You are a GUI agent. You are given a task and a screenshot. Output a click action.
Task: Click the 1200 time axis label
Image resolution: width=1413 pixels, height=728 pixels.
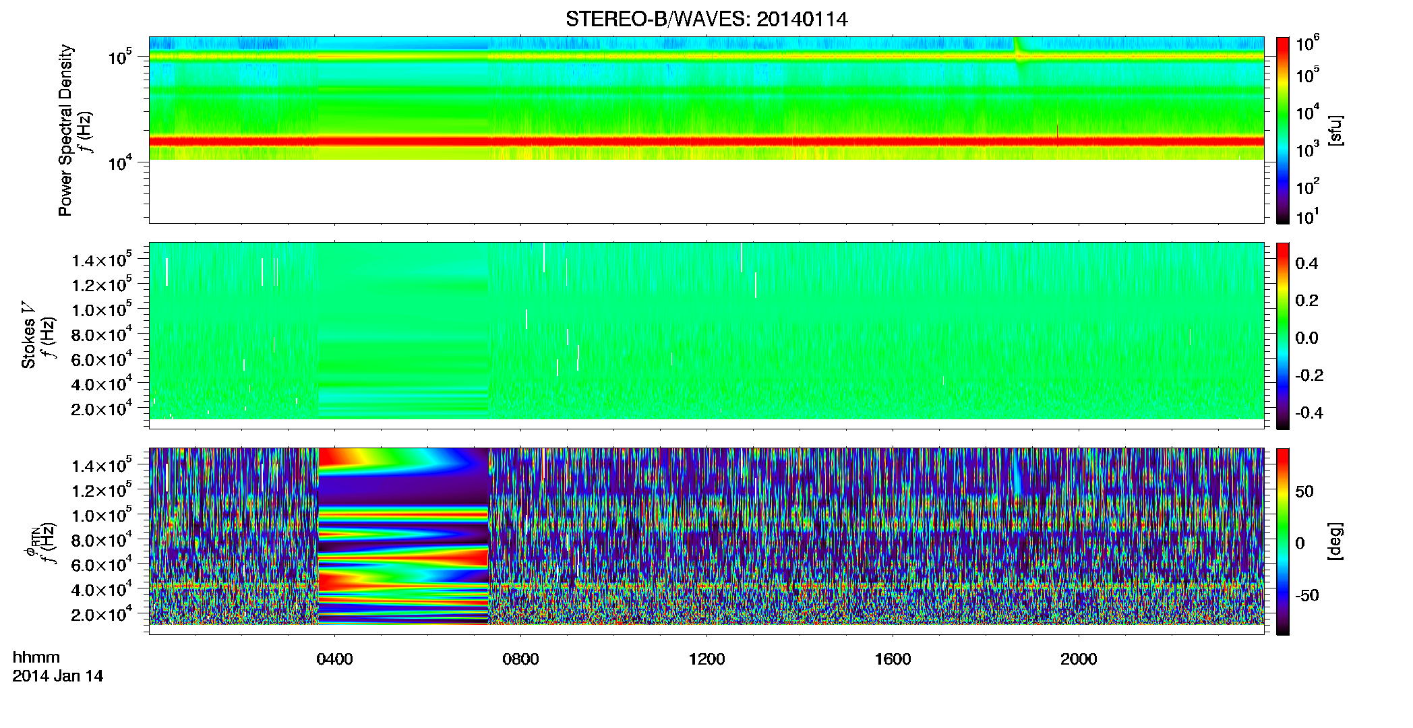point(706,659)
